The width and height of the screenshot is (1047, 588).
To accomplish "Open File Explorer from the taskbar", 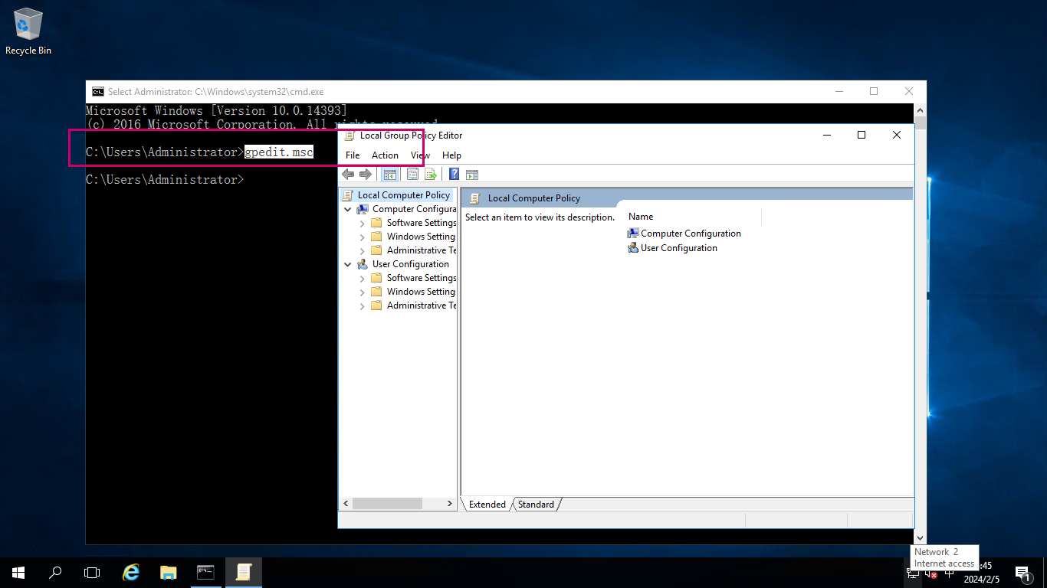I will [x=169, y=573].
